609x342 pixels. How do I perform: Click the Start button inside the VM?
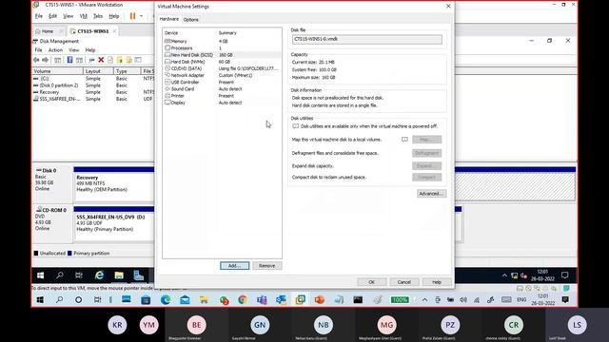click(40, 275)
